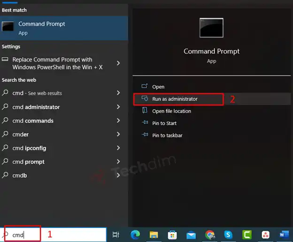Open Microsoft Edge from the taskbar
This screenshot has width=293, height=242.
pos(135,234)
